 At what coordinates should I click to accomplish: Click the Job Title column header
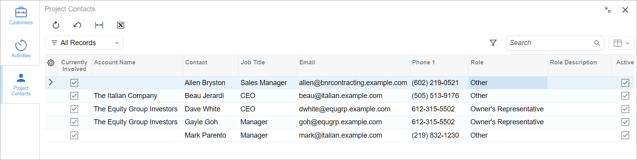point(253,62)
